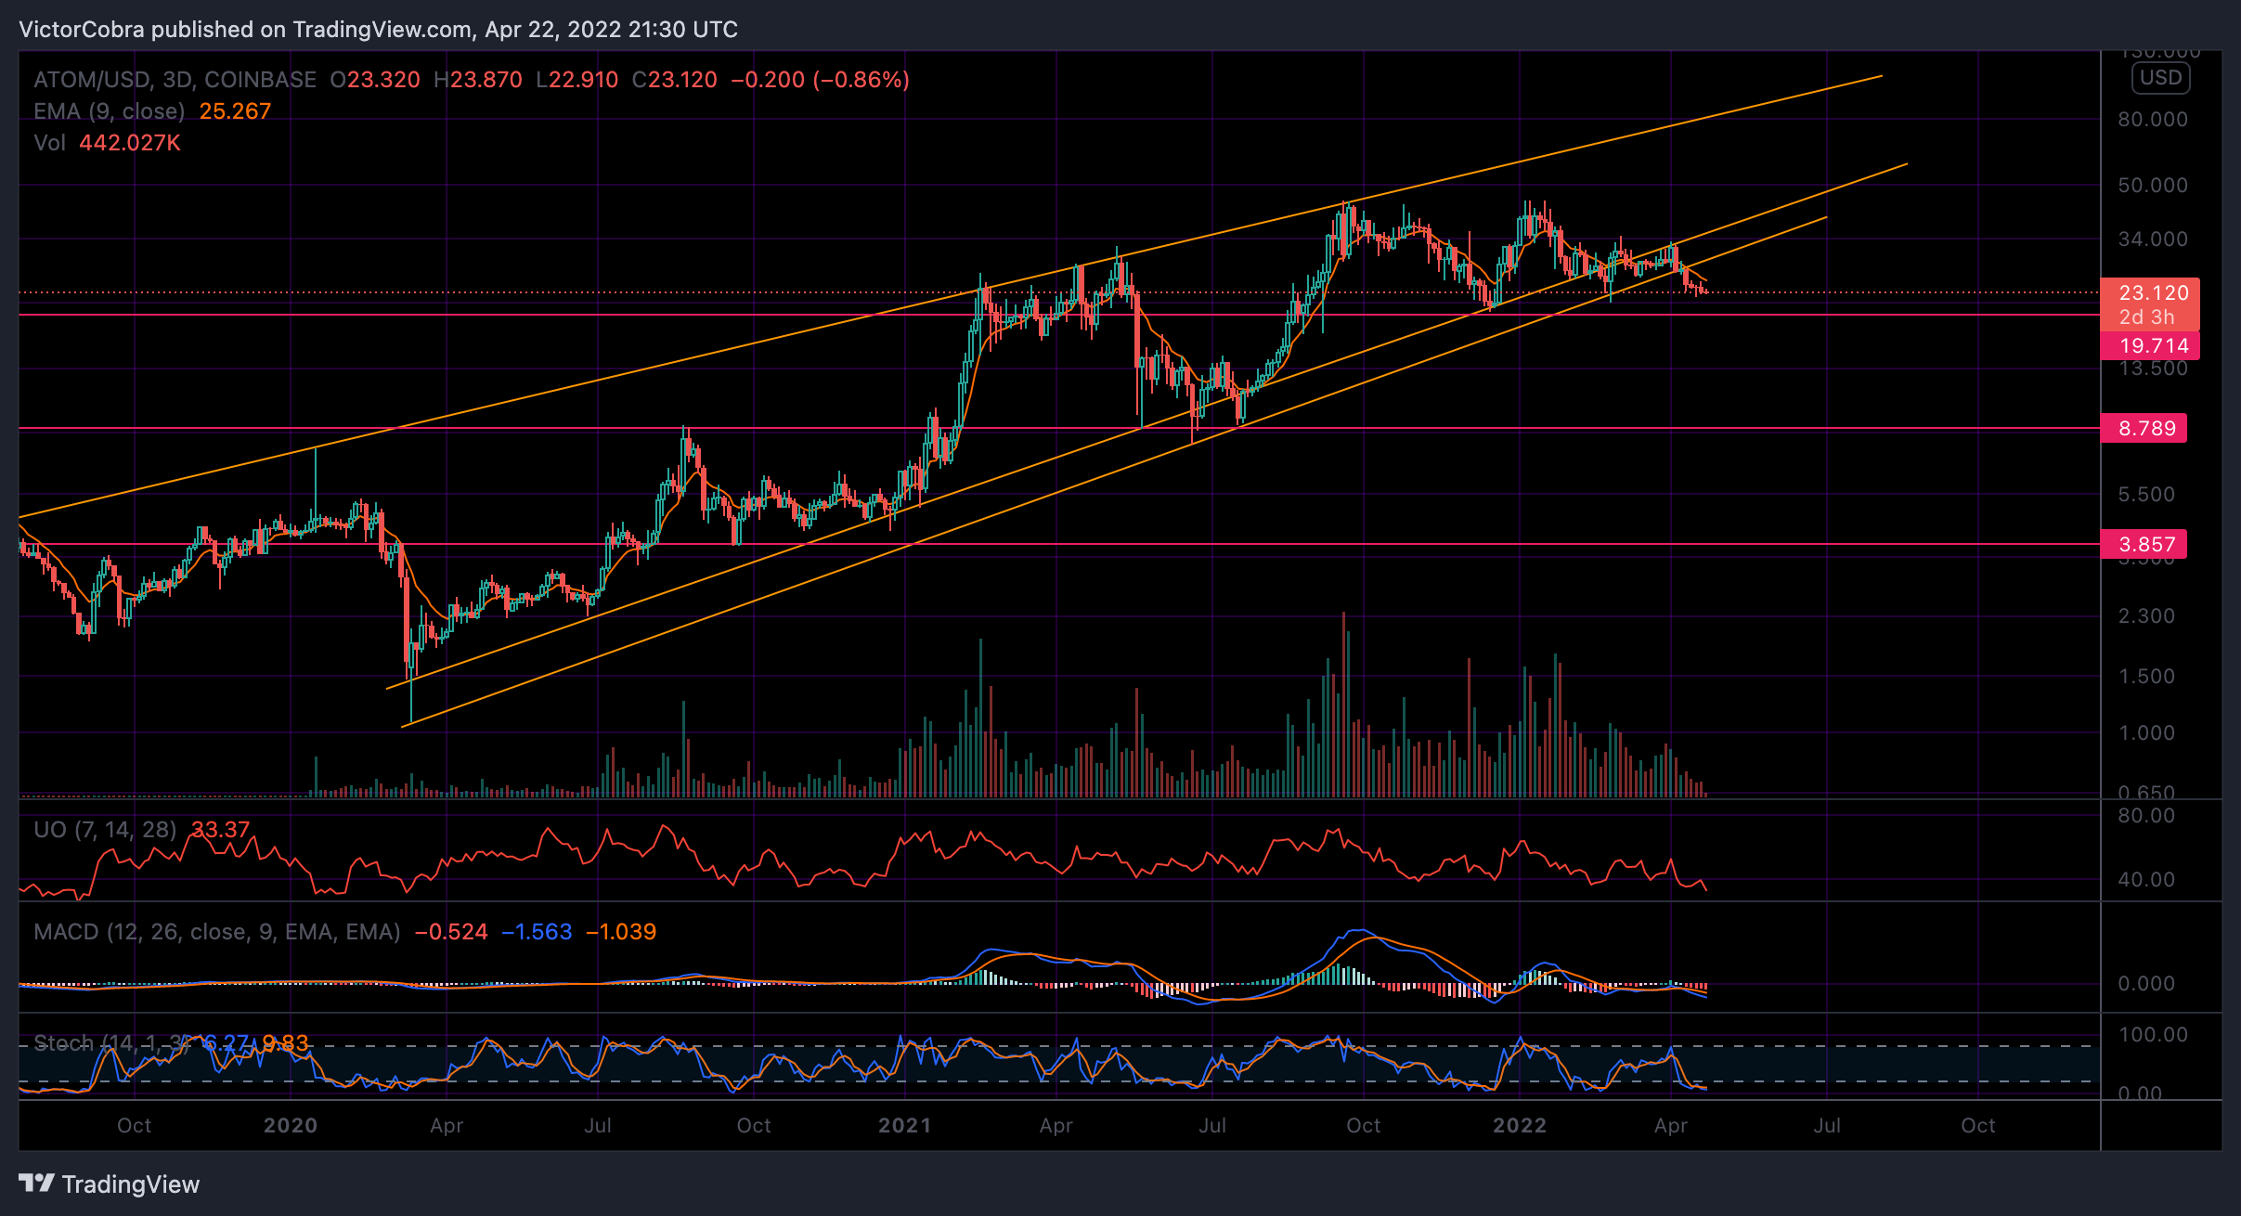
Task: Click the USD currency button
Action: click(x=2160, y=78)
